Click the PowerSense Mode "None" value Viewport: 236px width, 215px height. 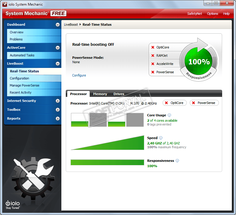(76, 62)
